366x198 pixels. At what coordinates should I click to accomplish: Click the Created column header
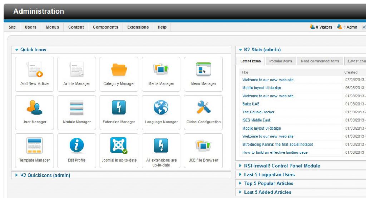(x=351, y=72)
